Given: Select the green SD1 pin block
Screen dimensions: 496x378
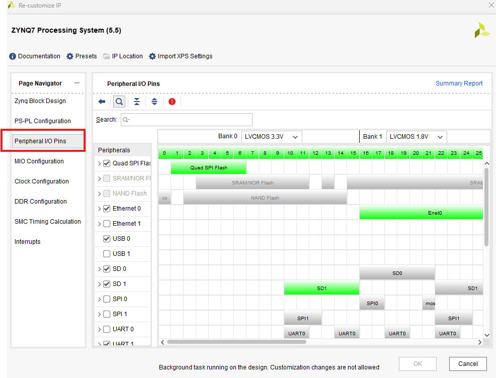Looking at the screenshot, I should coord(322,288).
